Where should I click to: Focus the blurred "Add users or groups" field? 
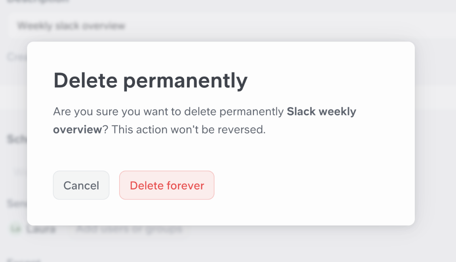129,229
